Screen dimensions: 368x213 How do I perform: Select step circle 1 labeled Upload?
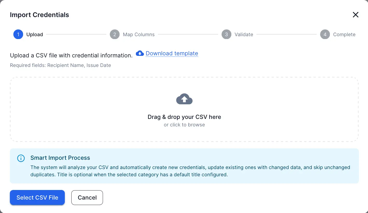pos(18,34)
